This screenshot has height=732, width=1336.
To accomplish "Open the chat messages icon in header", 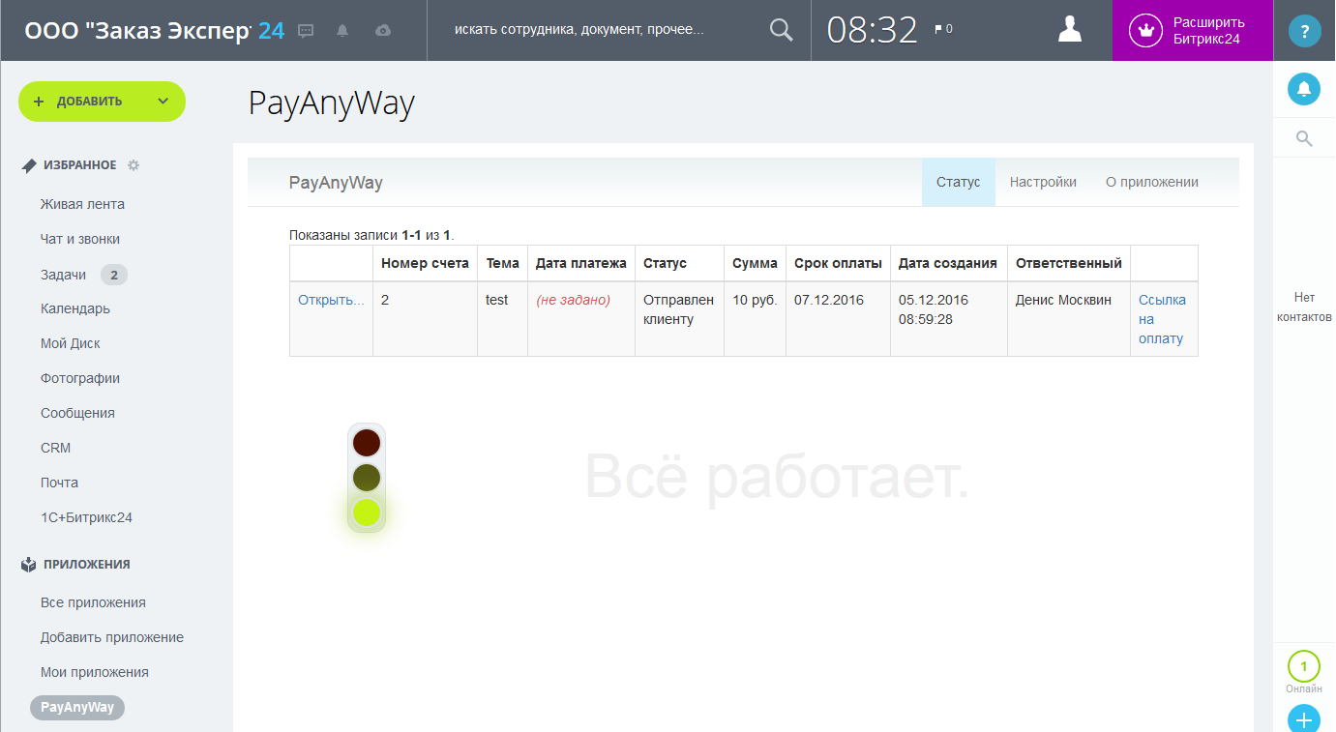I will [306, 30].
